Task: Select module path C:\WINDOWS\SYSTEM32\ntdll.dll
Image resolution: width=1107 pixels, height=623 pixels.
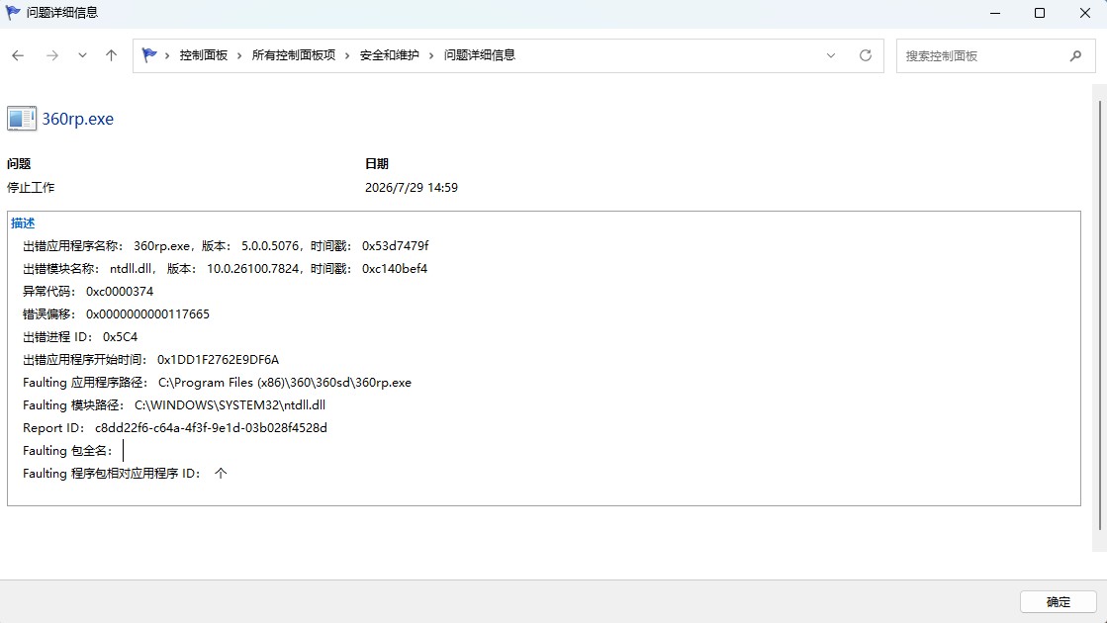Action: (x=231, y=405)
